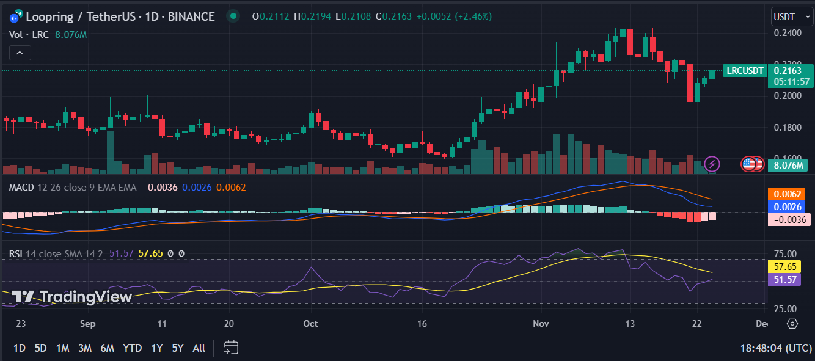Select the 5Y time range
This screenshot has width=815, height=361.
[177, 348]
